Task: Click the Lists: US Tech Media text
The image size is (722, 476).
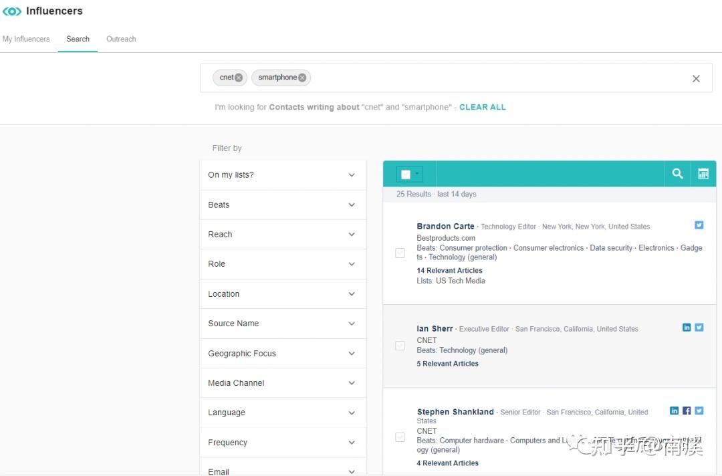Action: pyautogui.click(x=451, y=281)
